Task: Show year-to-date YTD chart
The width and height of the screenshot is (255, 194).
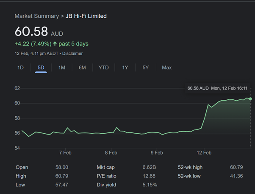Action: click(104, 67)
